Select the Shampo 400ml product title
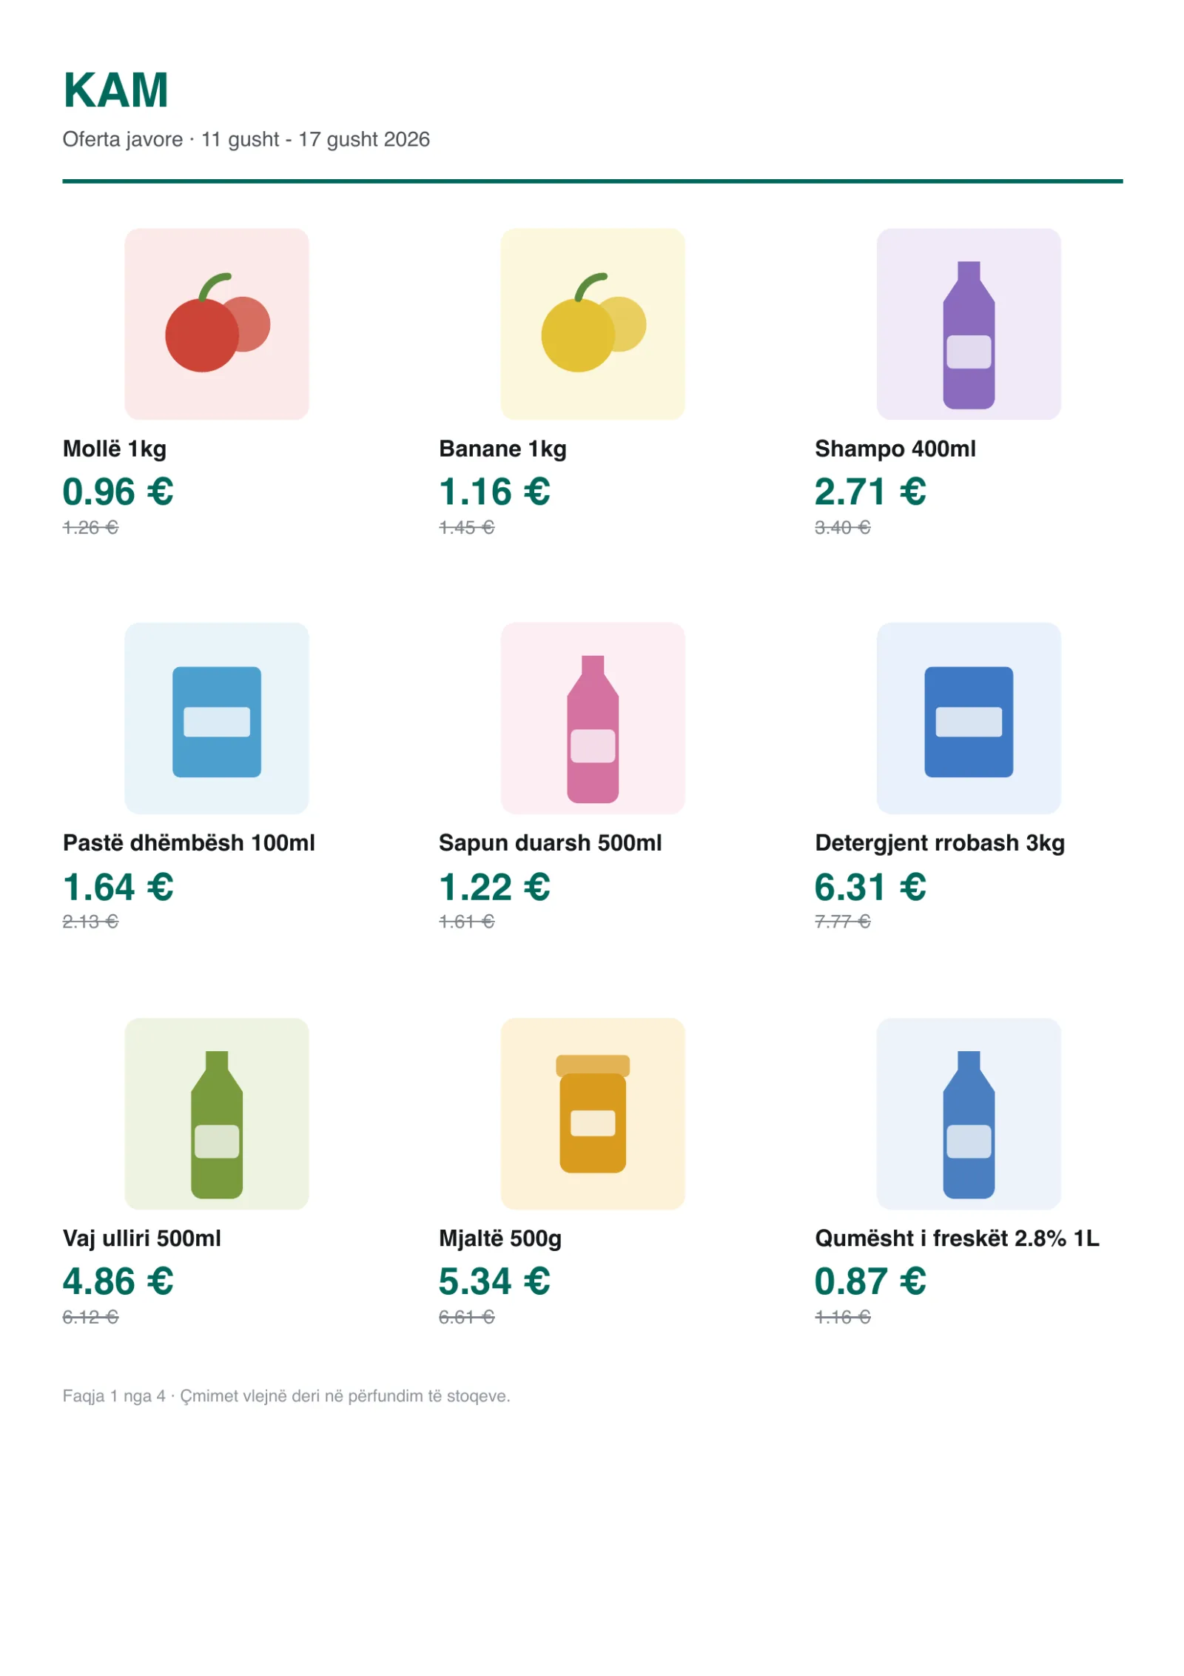The width and height of the screenshot is (1184, 1676). pos(895,449)
